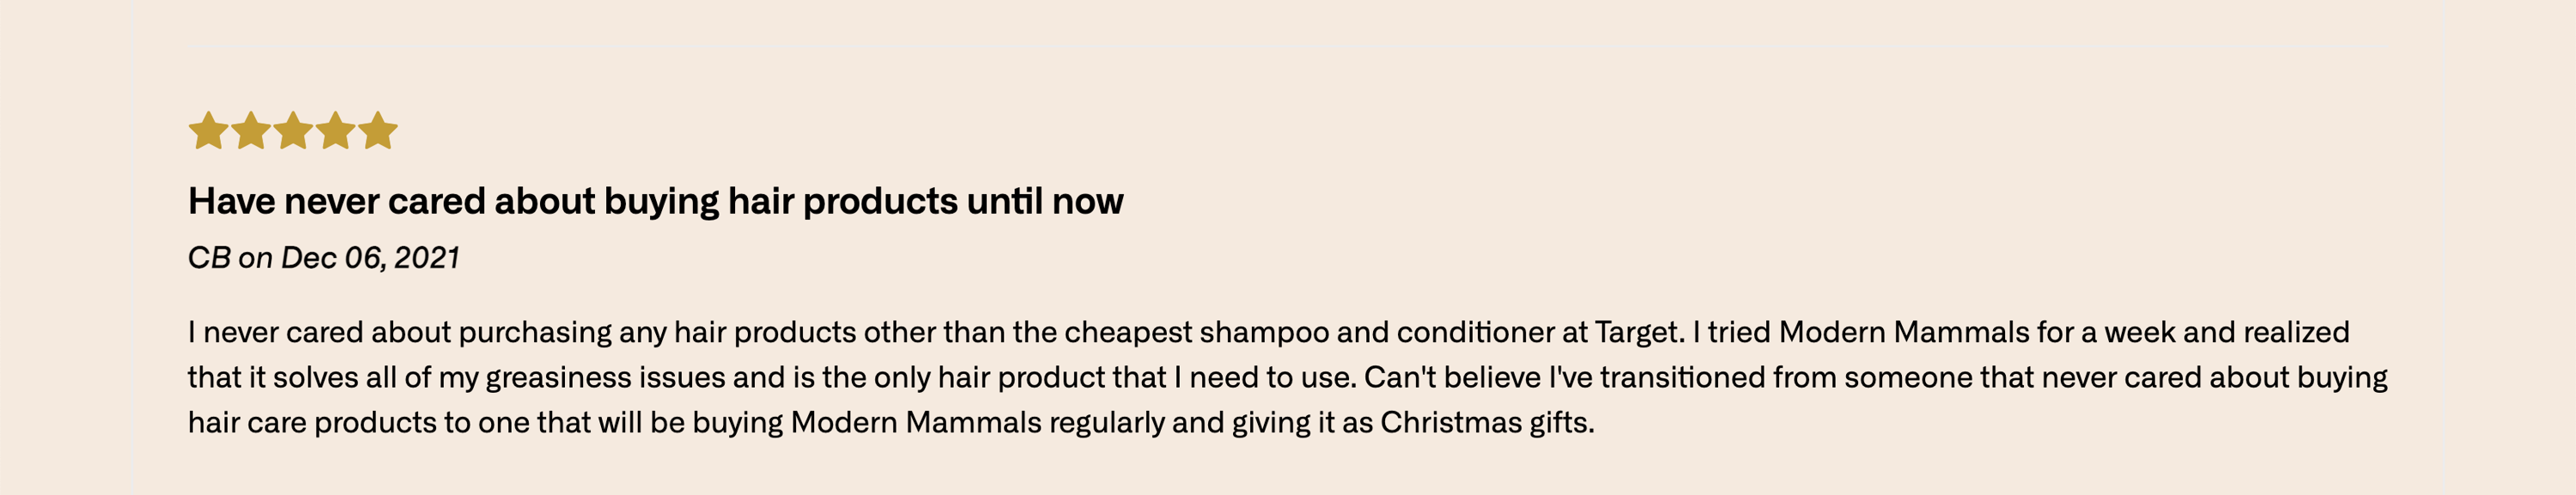Click the phrase 'greasiness issues' in the review
This screenshot has height=495, width=2576.
pyautogui.click(x=605, y=377)
